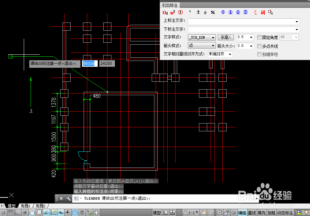This screenshot has width=310, height=216.
Task: Insert subscript symbol O2 in leader dialog
Action: [165, 12]
